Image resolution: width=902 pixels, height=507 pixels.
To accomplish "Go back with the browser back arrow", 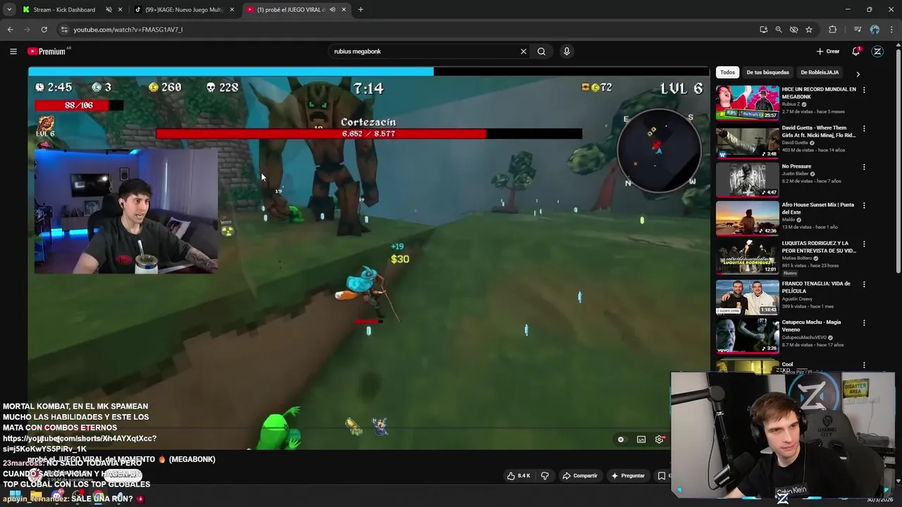I will coord(10,30).
